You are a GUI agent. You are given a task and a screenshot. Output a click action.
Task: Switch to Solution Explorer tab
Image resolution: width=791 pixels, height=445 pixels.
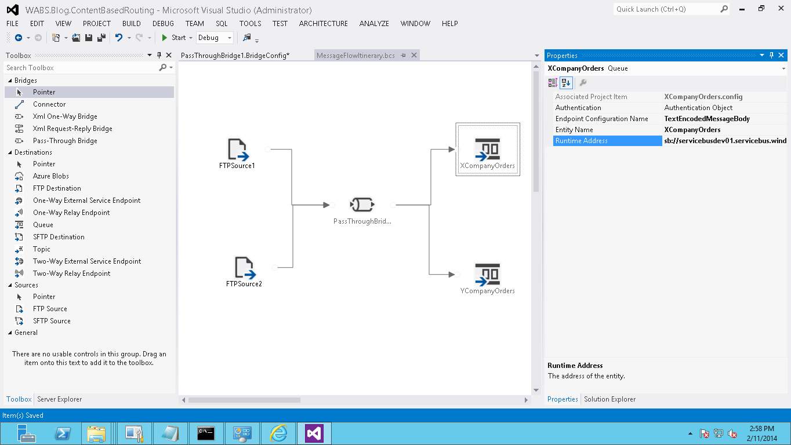click(x=609, y=399)
